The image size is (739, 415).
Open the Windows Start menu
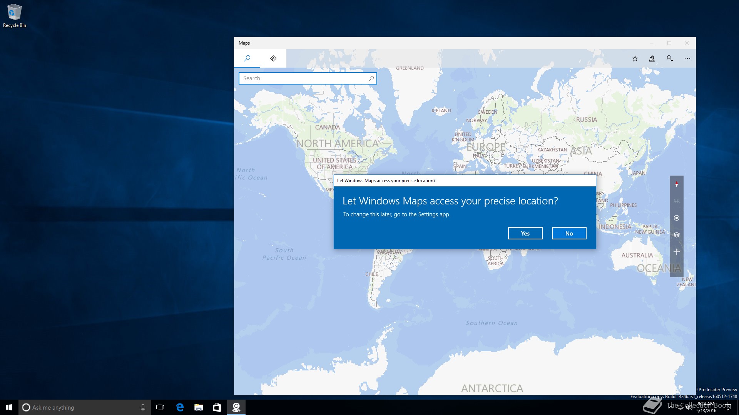click(x=9, y=407)
